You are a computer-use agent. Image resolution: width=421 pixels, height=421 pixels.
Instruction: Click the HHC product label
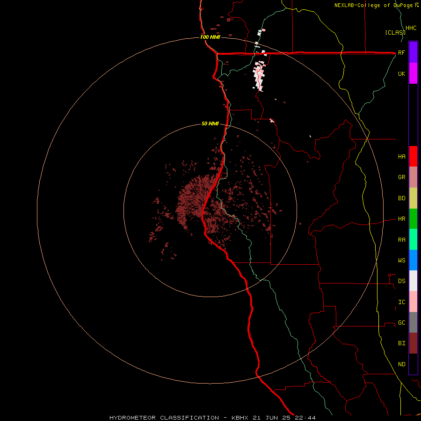tap(411, 28)
